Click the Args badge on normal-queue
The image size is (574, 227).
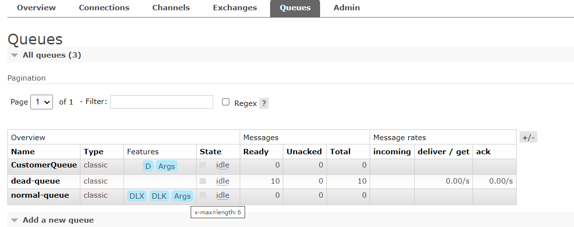pos(182,196)
